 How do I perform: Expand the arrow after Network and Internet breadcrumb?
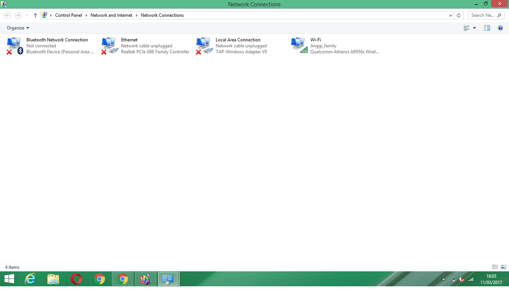tap(136, 15)
